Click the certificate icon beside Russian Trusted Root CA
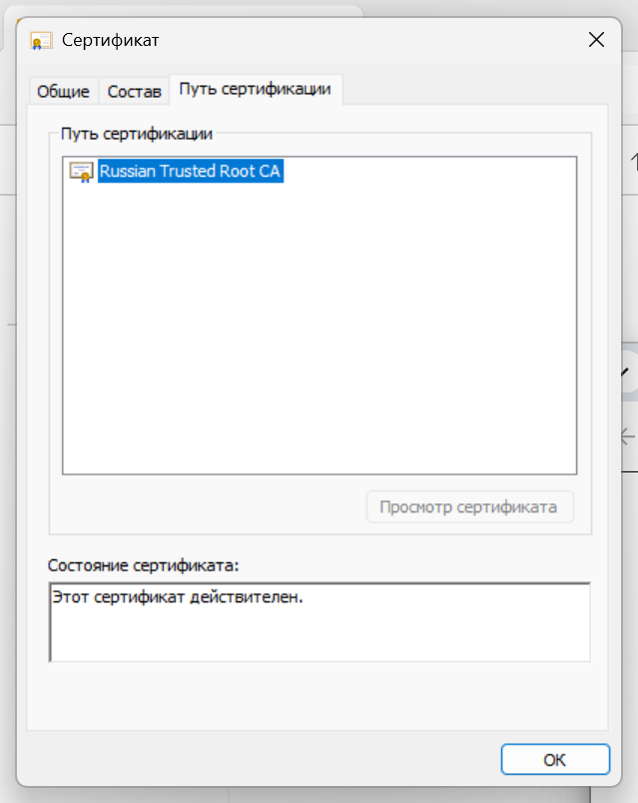Image resolution: width=638 pixels, height=803 pixels. tap(82, 172)
